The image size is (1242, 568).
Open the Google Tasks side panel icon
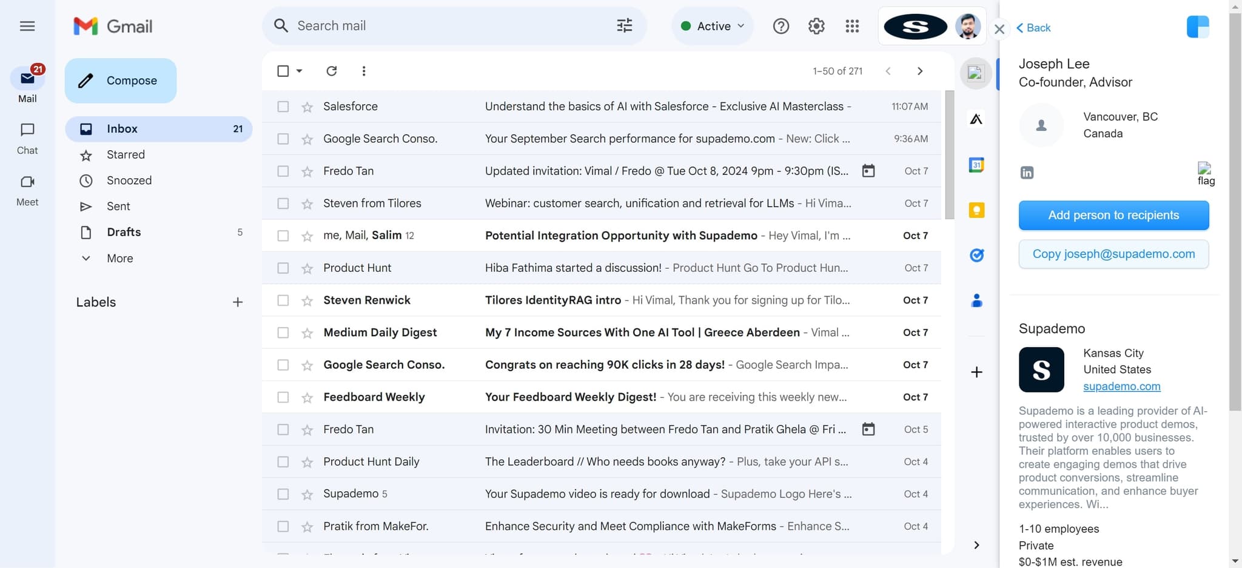pyautogui.click(x=976, y=256)
